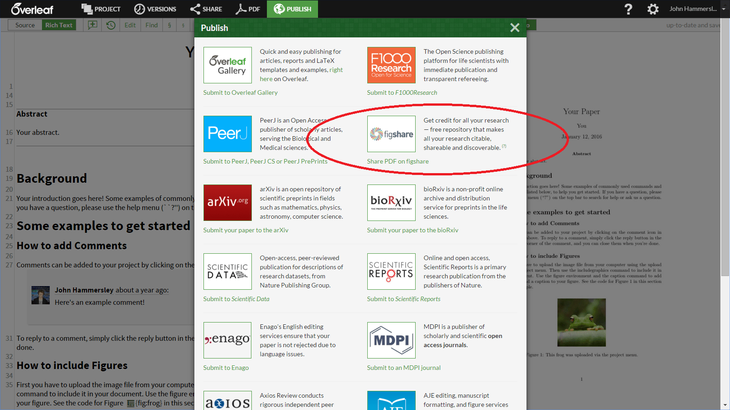The width and height of the screenshot is (730, 410).
Task: Follow the Submit to Overleaf Gallery link
Action: [240, 92]
